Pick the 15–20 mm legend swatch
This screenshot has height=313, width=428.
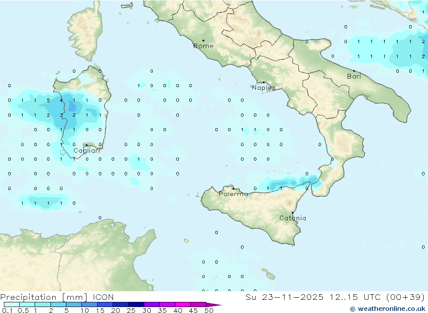(105, 304)
